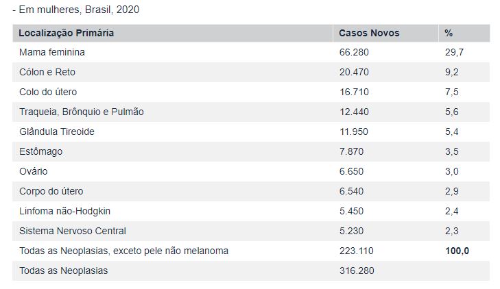The image size is (500, 289).
Task: Select the Linfoma não-Hodgkin cell
Action: (60, 211)
